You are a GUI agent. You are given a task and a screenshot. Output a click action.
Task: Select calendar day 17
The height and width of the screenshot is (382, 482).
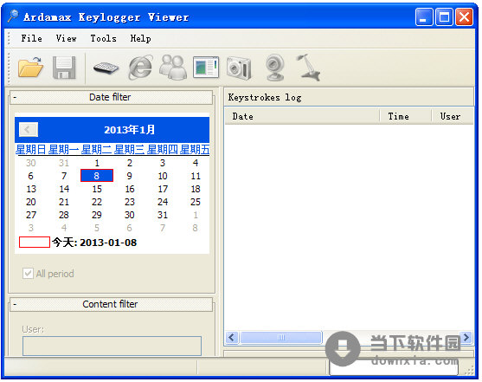[163, 189]
